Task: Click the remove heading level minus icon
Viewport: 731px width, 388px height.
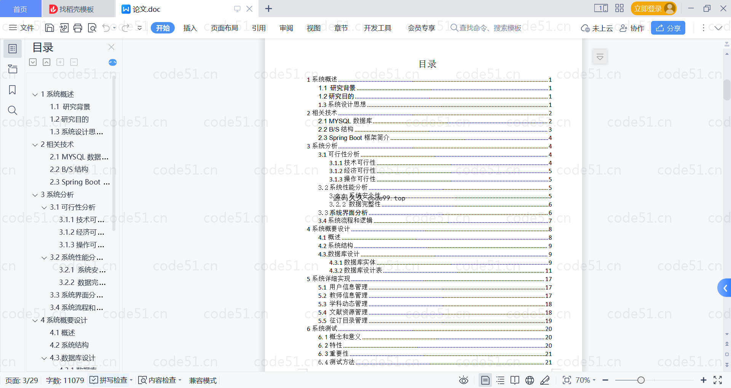Action: 74,62
